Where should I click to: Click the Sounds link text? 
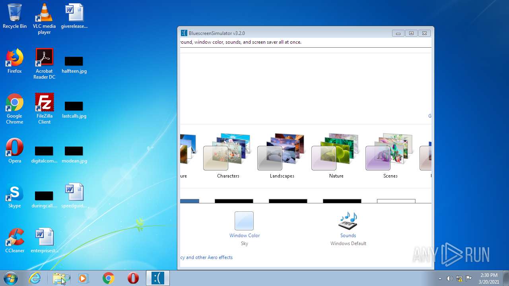click(348, 236)
